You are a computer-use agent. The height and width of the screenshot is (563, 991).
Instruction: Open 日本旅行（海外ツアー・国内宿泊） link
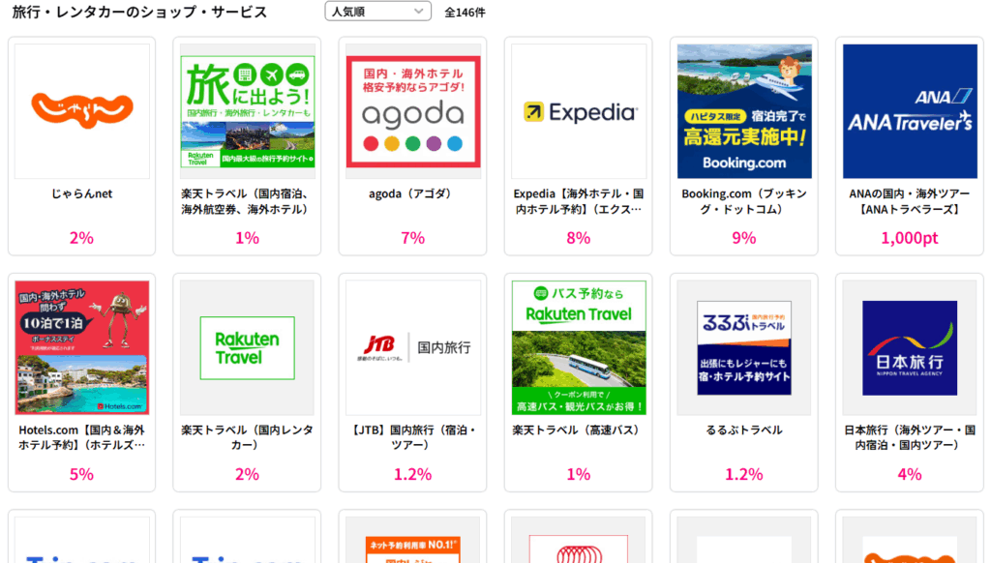[x=910, y=437]
